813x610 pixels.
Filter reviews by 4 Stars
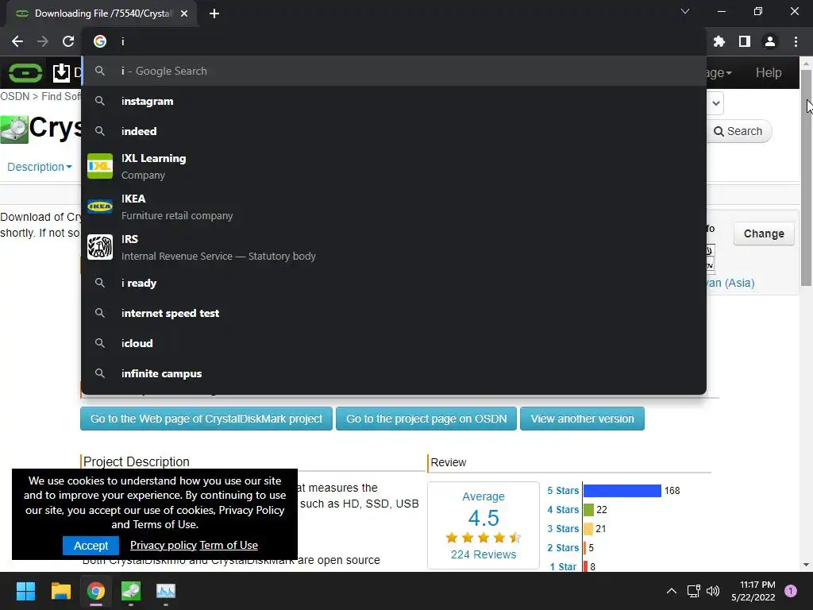pyautogui.click(x=563, y=510)
